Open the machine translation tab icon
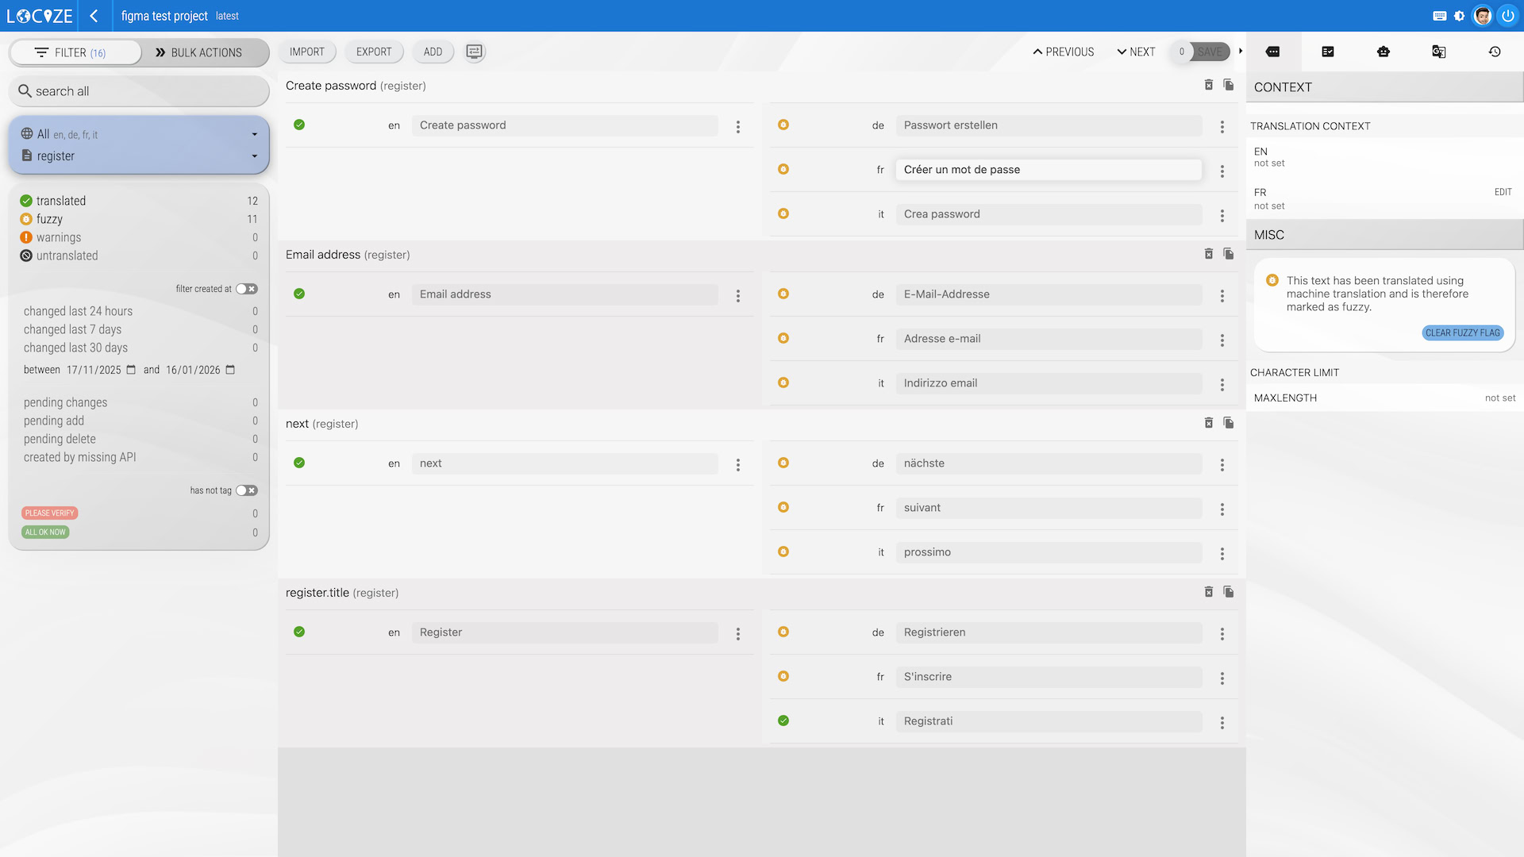 [1438, 52]
